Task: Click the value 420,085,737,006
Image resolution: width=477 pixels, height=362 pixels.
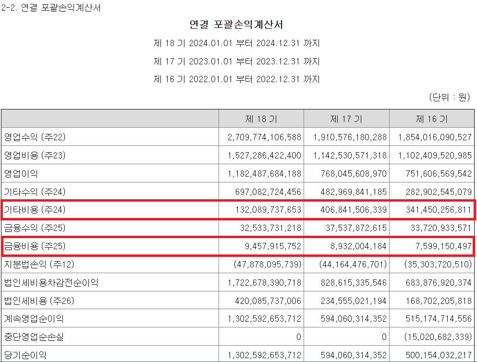Action: (268, 301)
